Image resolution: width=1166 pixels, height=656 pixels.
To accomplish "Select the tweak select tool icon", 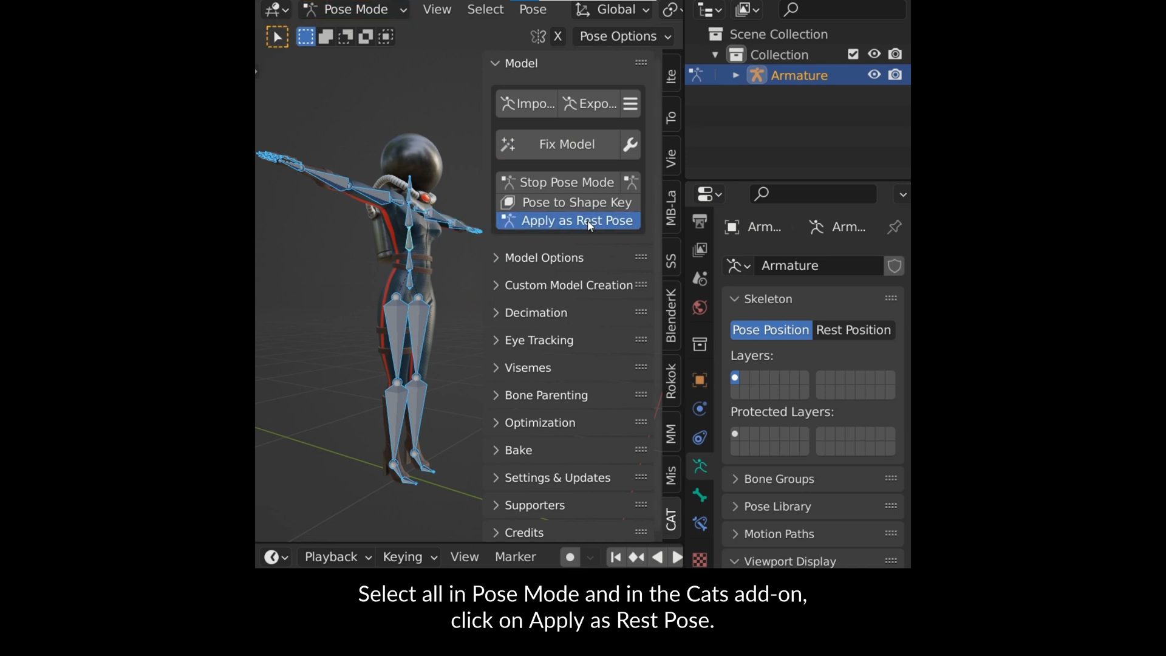I will 277,37.
